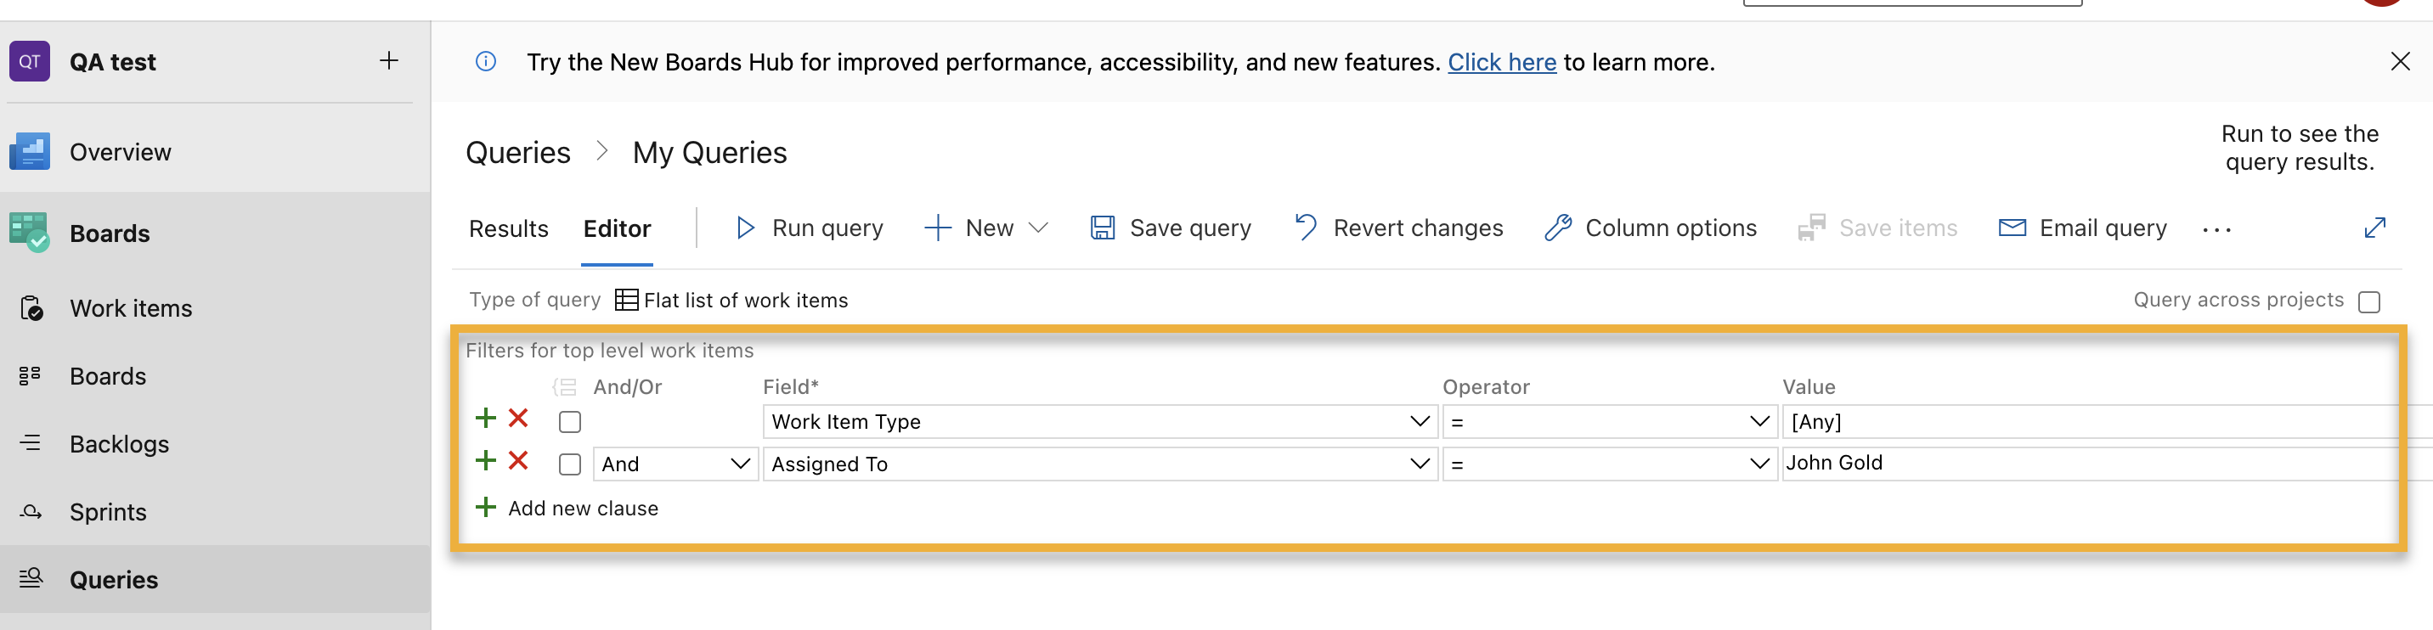Expand the Assigned To field dropdown
The image size is (2433, 630).
coord(1419,464)
